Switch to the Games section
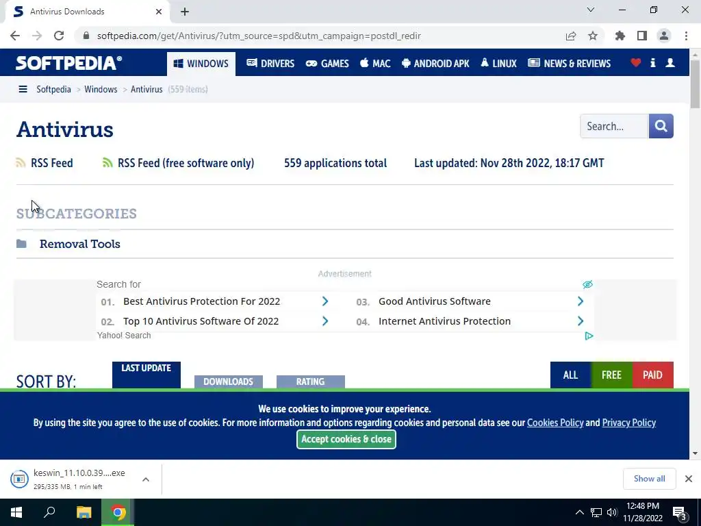 327,64
